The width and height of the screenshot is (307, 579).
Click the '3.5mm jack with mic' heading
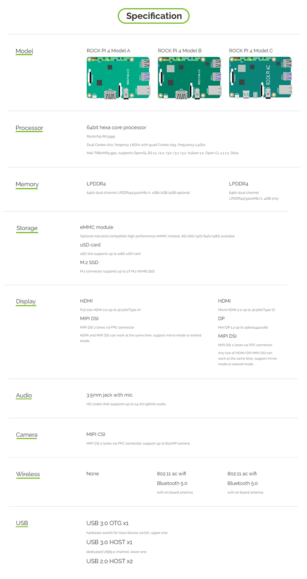pyautogui.click(x=110, y=395)
